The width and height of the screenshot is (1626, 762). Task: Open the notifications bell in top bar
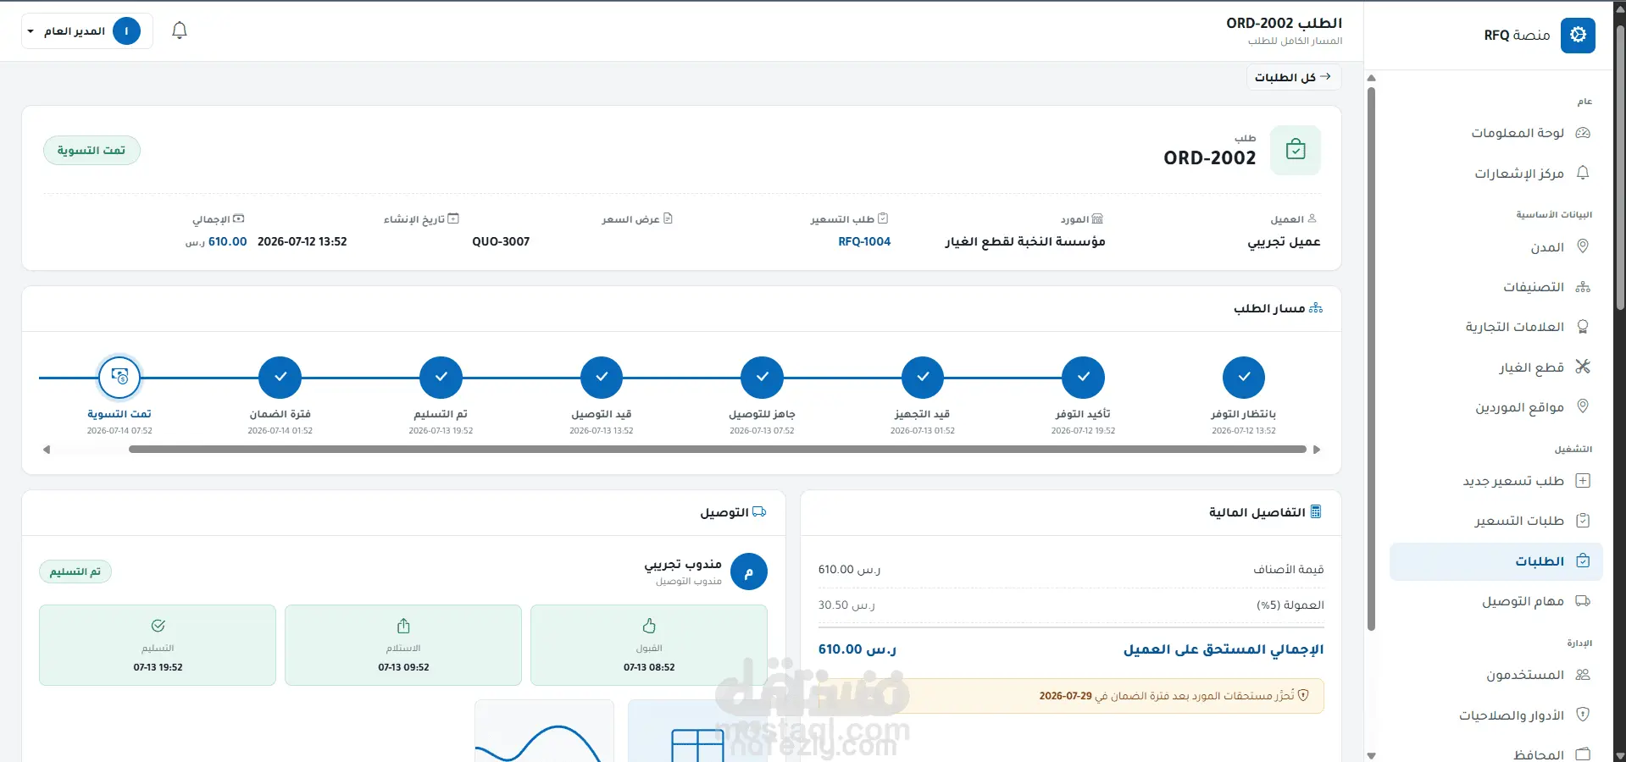click(x=179, y=30)
